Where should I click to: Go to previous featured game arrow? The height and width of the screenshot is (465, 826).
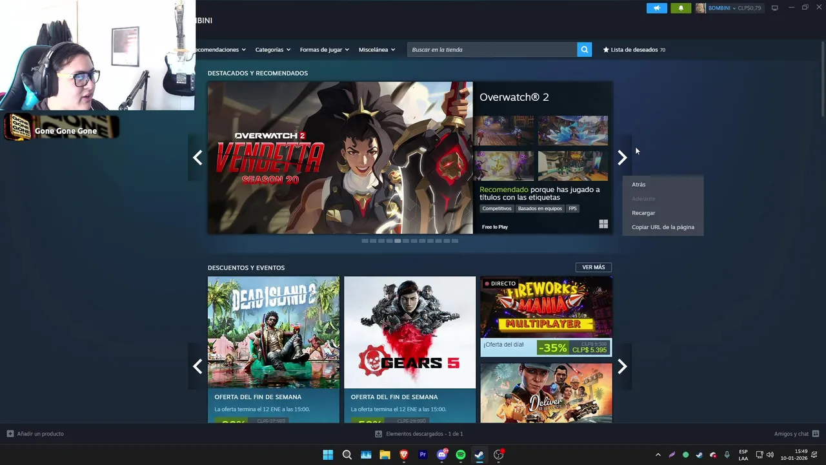tap(197, 158)
